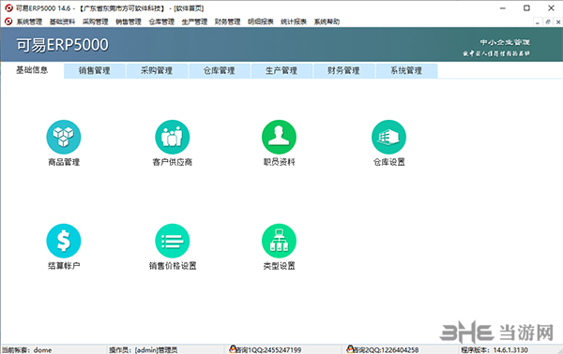Click the 中小企业管理 slogan text
This screenshot has width=563, height=354.
point(505,43)
